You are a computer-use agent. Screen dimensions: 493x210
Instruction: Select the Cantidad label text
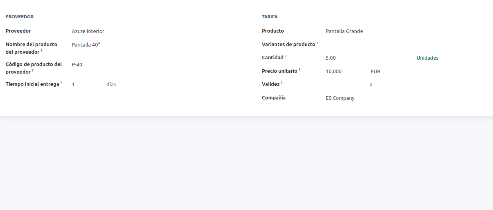click(273, 57)
